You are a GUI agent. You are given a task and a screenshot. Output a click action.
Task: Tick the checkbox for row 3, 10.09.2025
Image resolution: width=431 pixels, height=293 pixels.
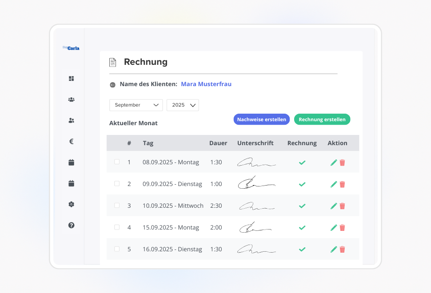pyautogui.click(x=117, y=206)
